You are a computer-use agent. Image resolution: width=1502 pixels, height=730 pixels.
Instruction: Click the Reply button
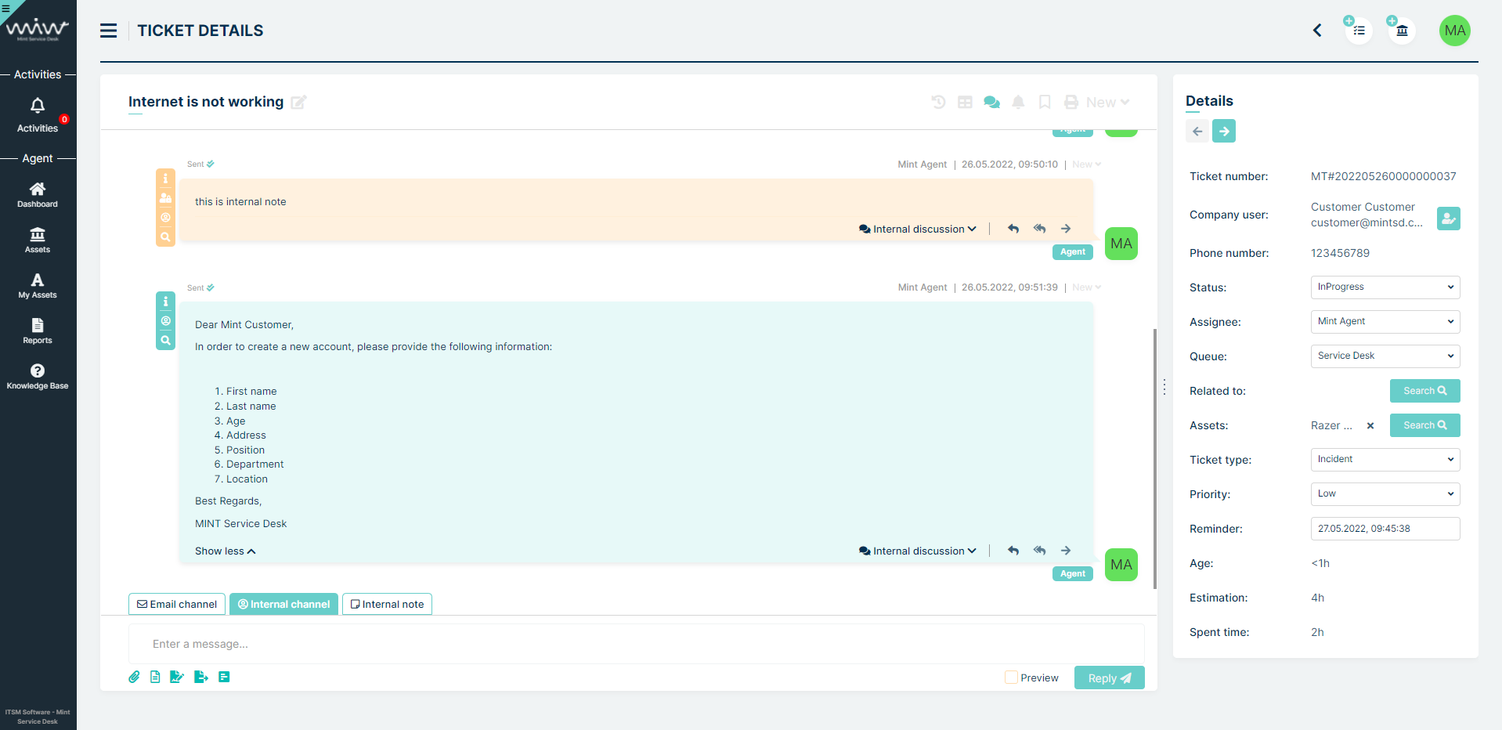click(1109, 678)
